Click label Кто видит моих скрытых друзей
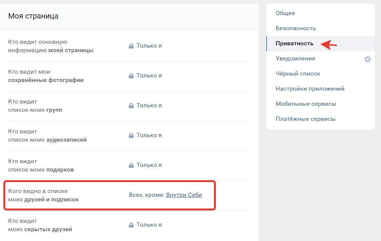 tap(40, 225)
